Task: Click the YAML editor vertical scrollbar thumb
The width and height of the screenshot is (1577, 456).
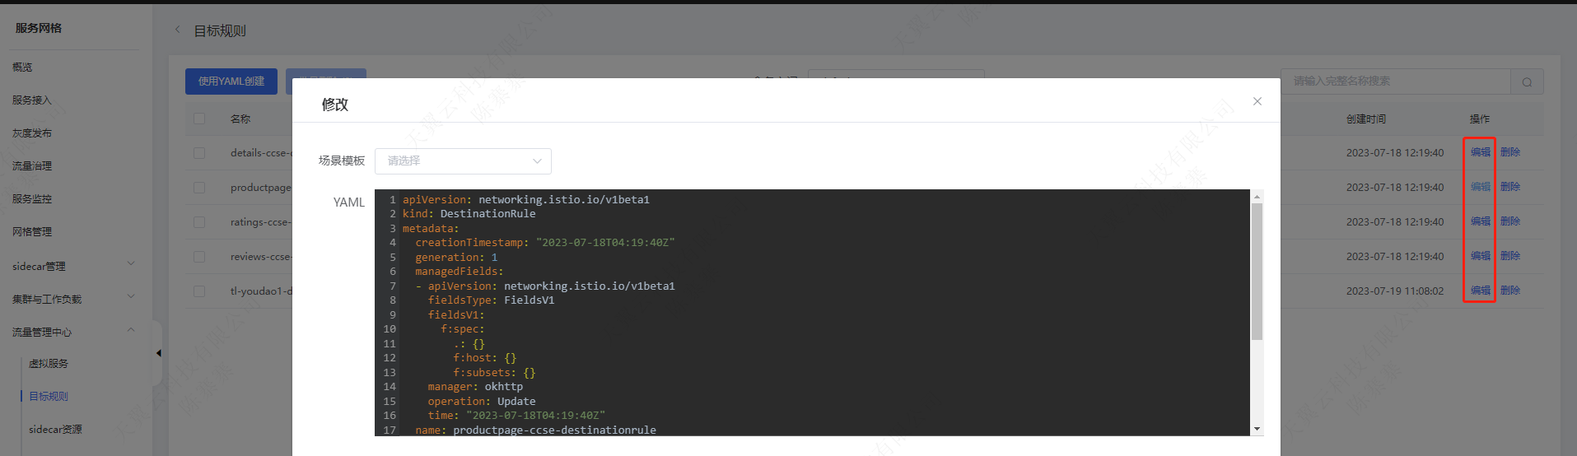Action: (1257, 272)
